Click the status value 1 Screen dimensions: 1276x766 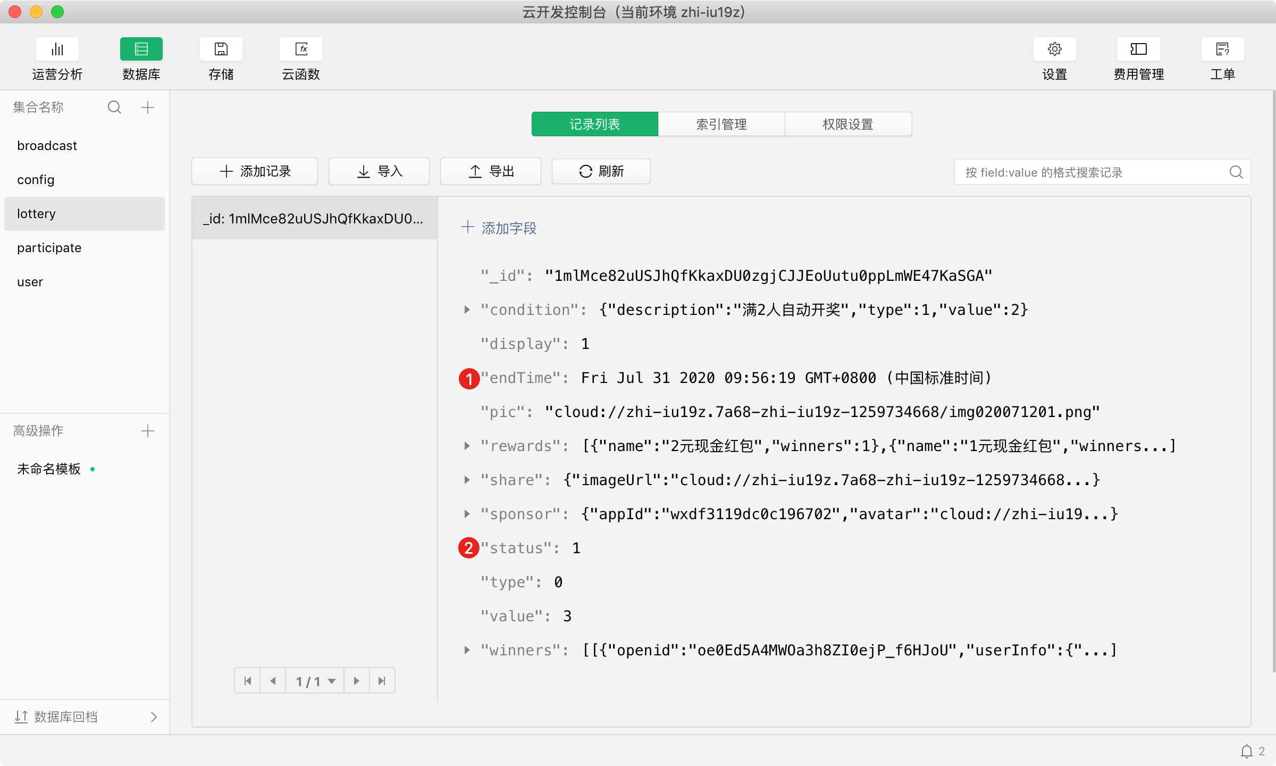coord(576,548)
